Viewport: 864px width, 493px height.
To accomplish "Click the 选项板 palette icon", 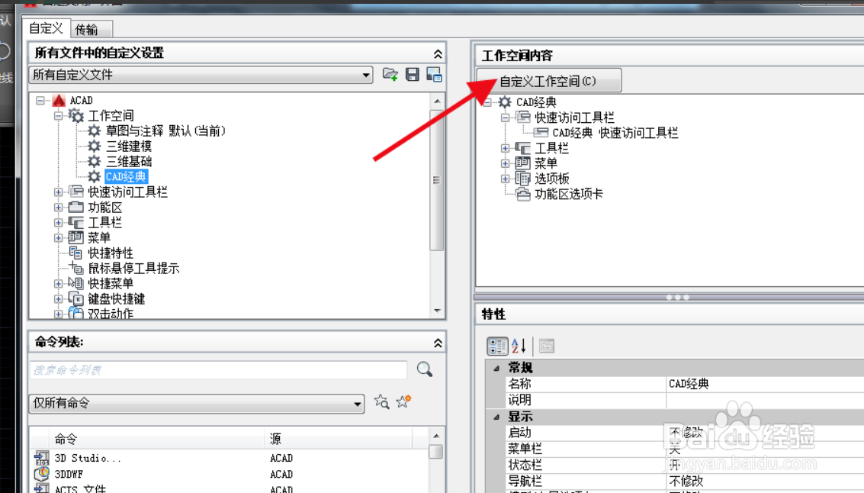I will tap(522, 178).
